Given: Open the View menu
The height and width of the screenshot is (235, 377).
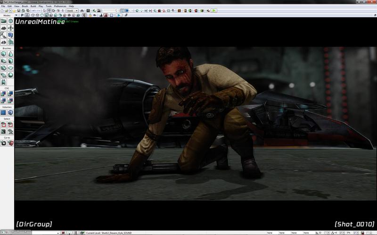Looking at the screenshot, I should pyautogui.click(x=16, y=6).
